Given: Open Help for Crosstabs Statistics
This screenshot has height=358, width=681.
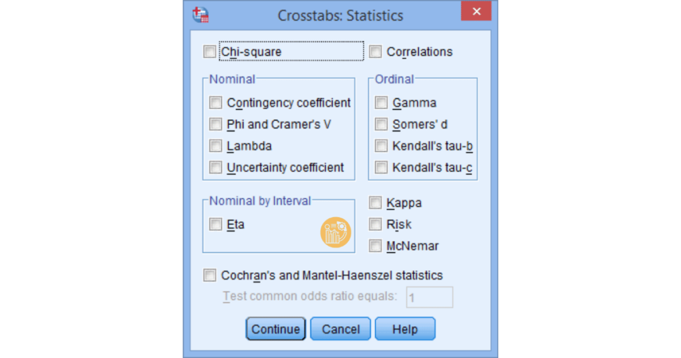Looking at the screenshot, I should 405,329.
